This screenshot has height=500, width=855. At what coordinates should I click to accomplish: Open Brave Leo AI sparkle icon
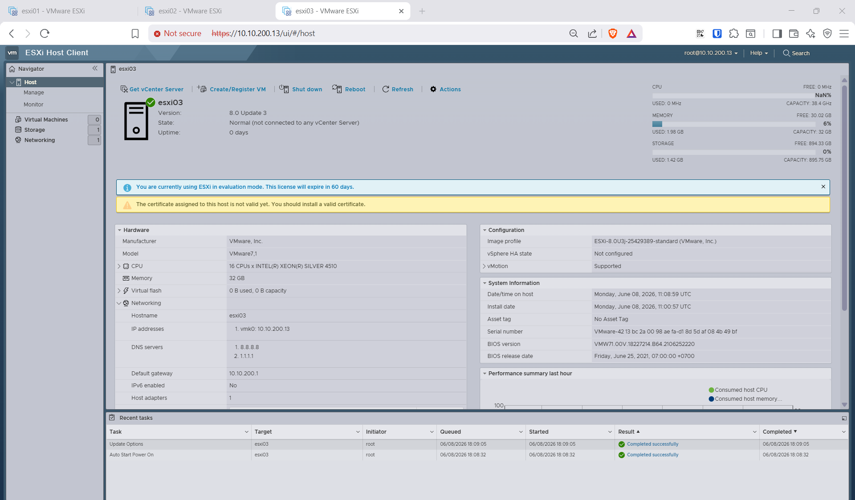pos(810,33)
